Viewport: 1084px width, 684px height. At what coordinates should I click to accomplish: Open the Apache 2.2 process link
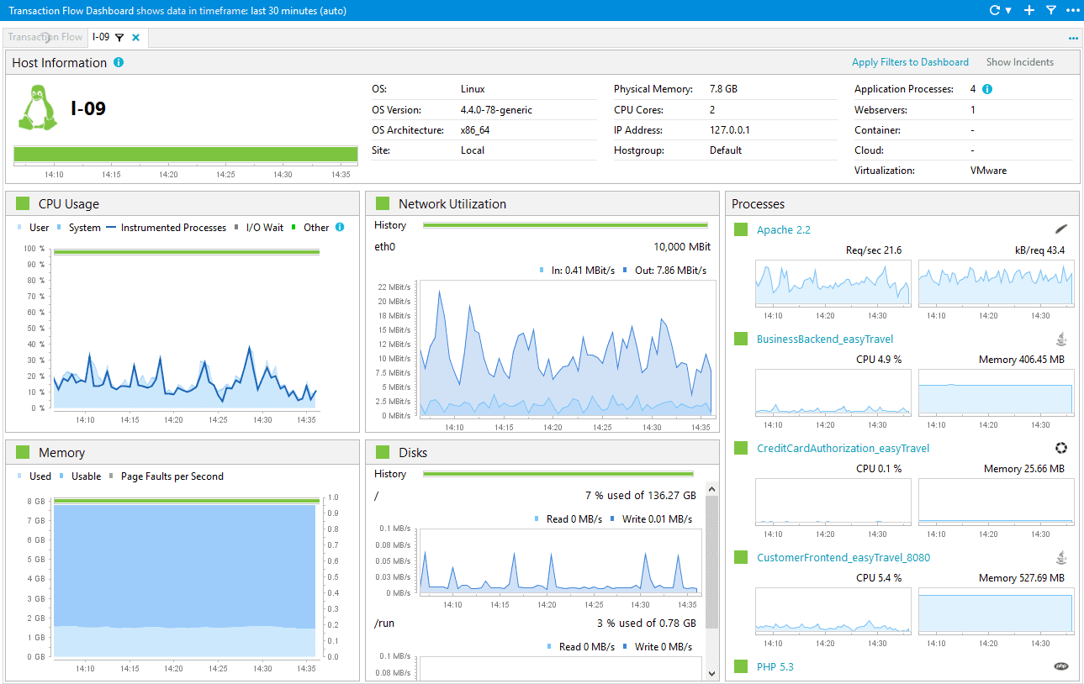point(784,229)
